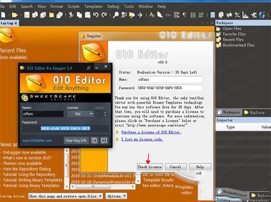Click the Undo arrow icon
Image resolution: width=271 pixels, height=202 pixels.
tap(96, 15)
